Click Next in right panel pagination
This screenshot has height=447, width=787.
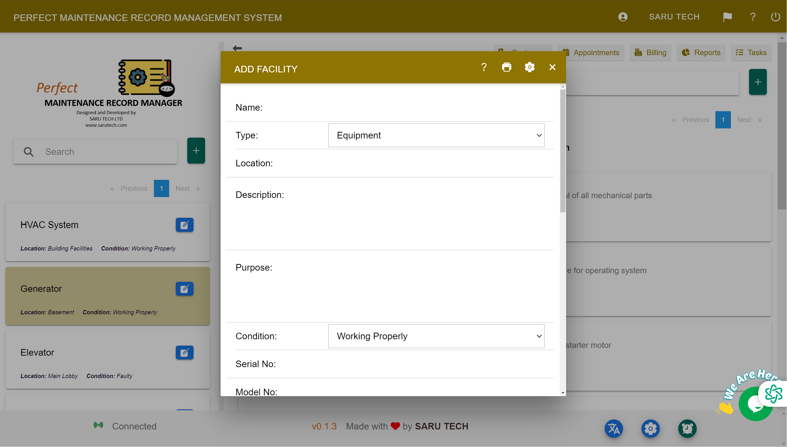click(744, 120)
